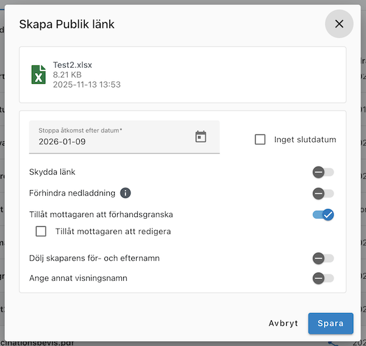
Task: Turn on the Förhindra nedladdning switch
Action: (x=323, y=194)
